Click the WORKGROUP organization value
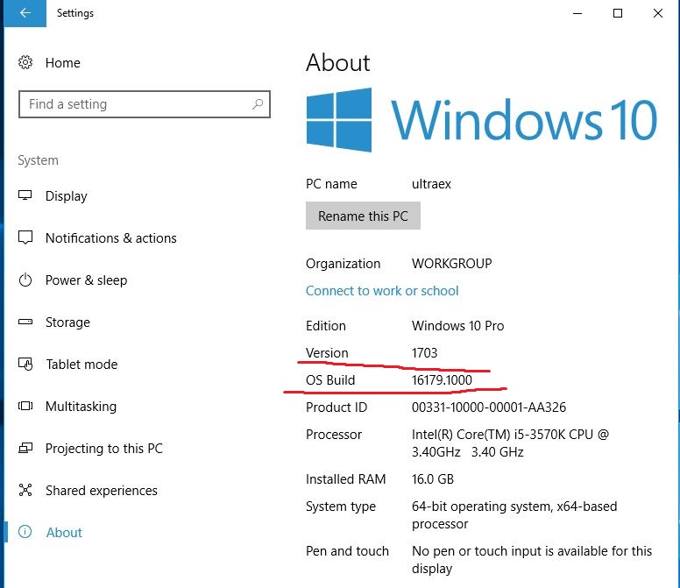Image resolution: width=680 pixels, height=588 pixels. pos(452,263)
